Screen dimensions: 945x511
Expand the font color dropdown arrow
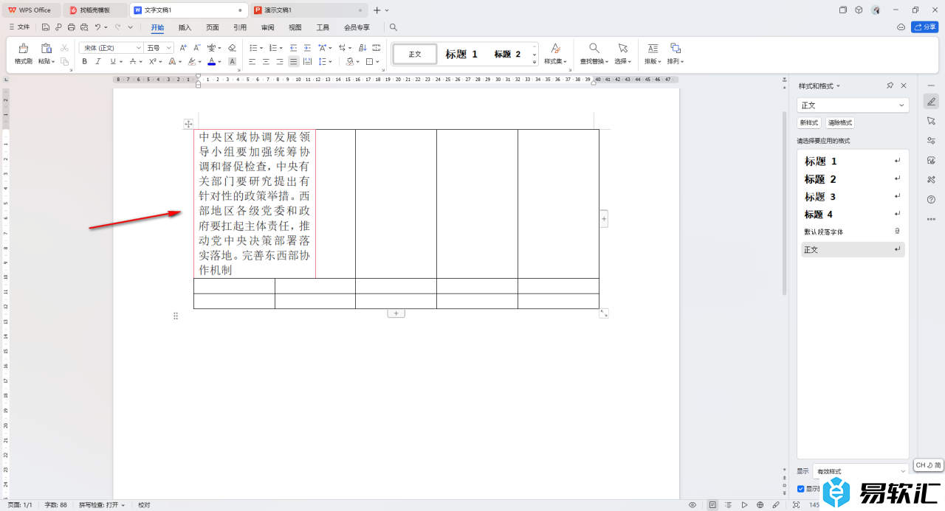tap(220, 62)
